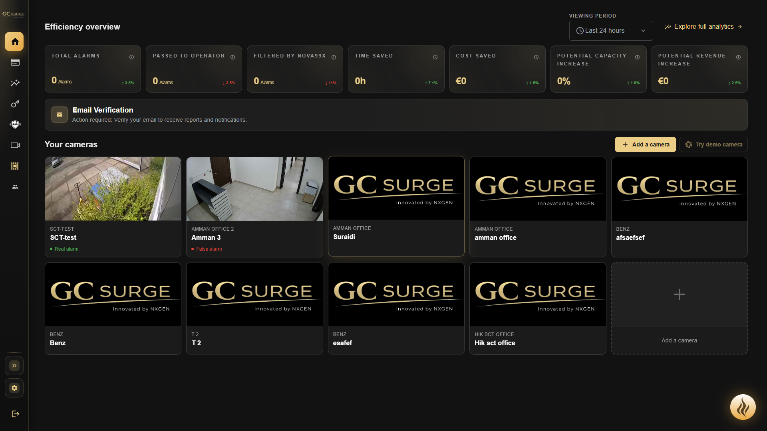Viewport: 767px width, 431px height.
Task: Open the Suraidi camera card
Action: 396,206
